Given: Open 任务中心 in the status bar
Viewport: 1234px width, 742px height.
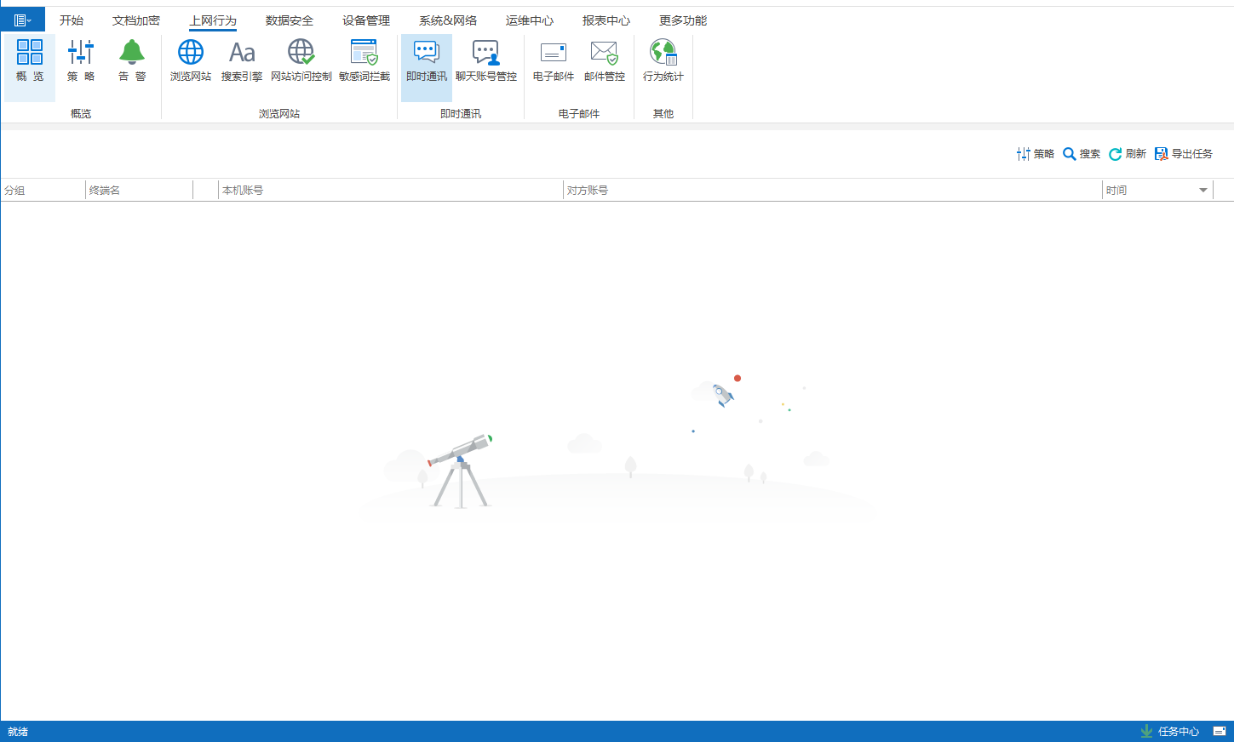Looking at the screenshot, I should coord(1179,732).
